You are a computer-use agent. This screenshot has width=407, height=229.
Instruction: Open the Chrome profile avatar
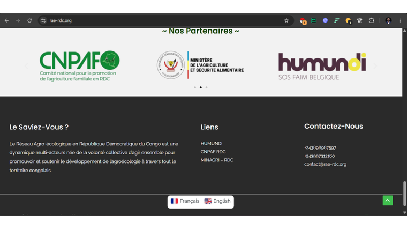point(388,20)
